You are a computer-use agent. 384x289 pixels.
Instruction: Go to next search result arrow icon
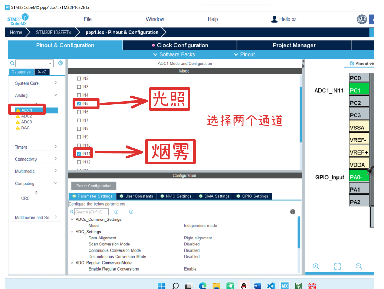pyautogui.click(x=131, y=212)
